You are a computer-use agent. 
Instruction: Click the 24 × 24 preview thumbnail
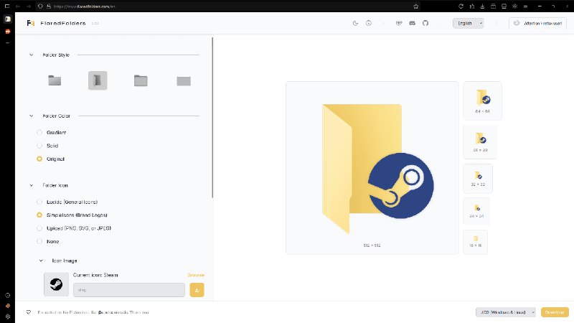(x=476, y=211)
